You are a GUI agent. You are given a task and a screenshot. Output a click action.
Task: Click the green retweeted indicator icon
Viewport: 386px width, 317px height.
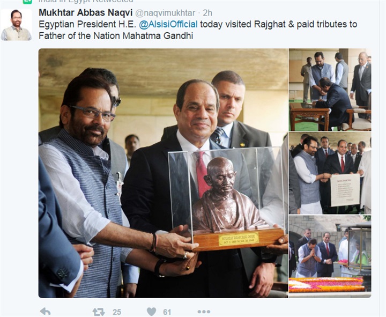27,1
